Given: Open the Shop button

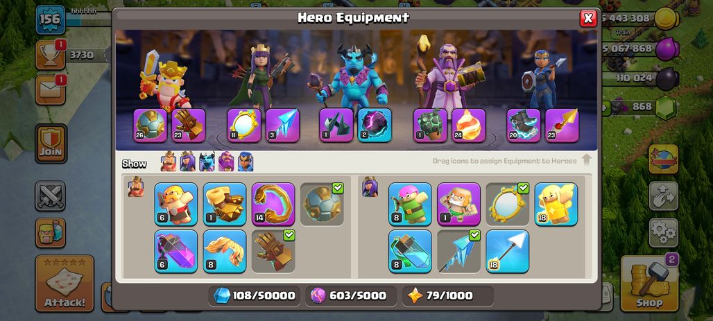Looking at the screenshot, I should coord(649,284).
